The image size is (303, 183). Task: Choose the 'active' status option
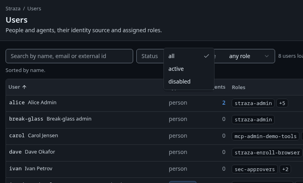(x=189, y=69)
